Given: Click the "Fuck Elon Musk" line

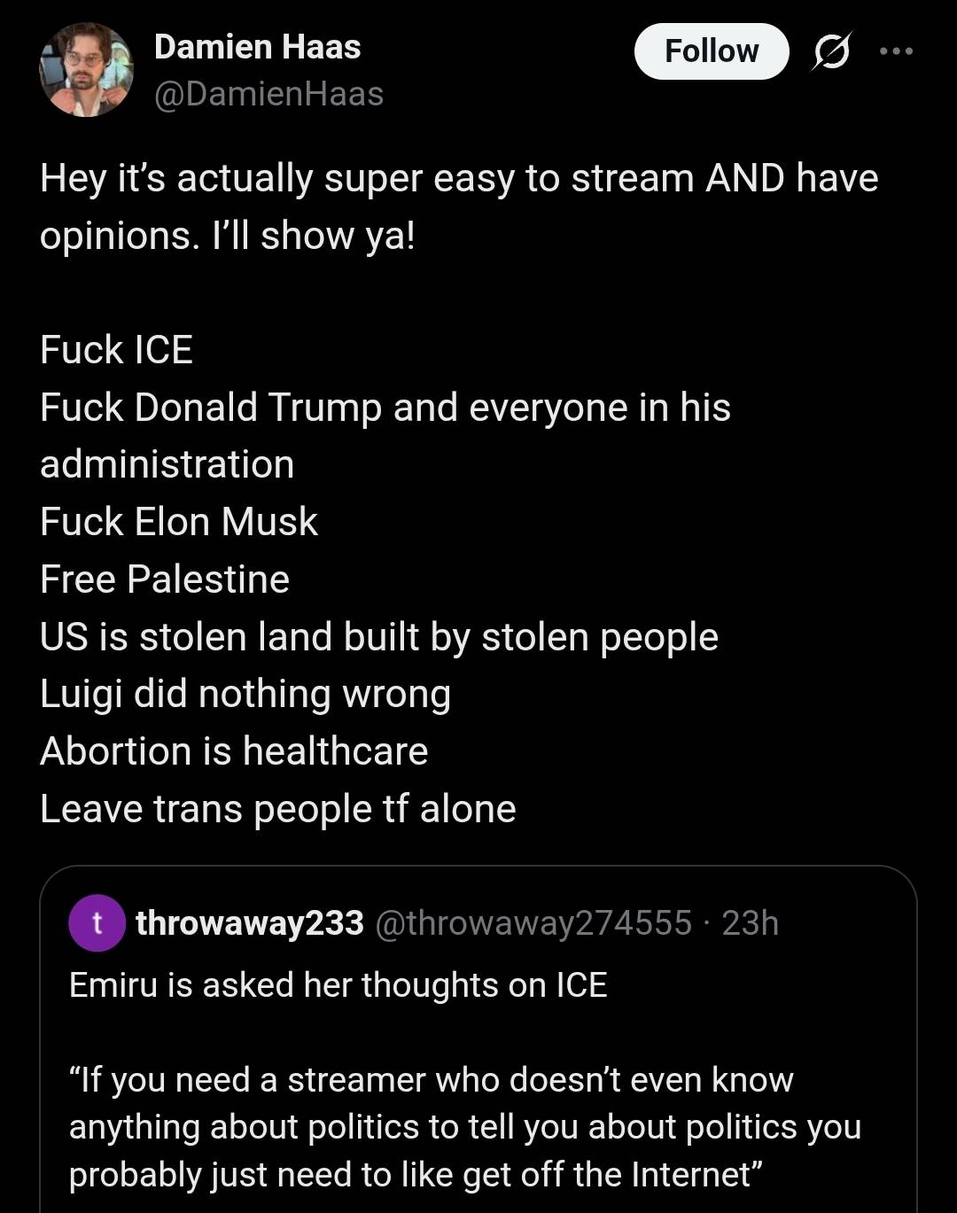Looking at the screenshot, I should 178,522.
